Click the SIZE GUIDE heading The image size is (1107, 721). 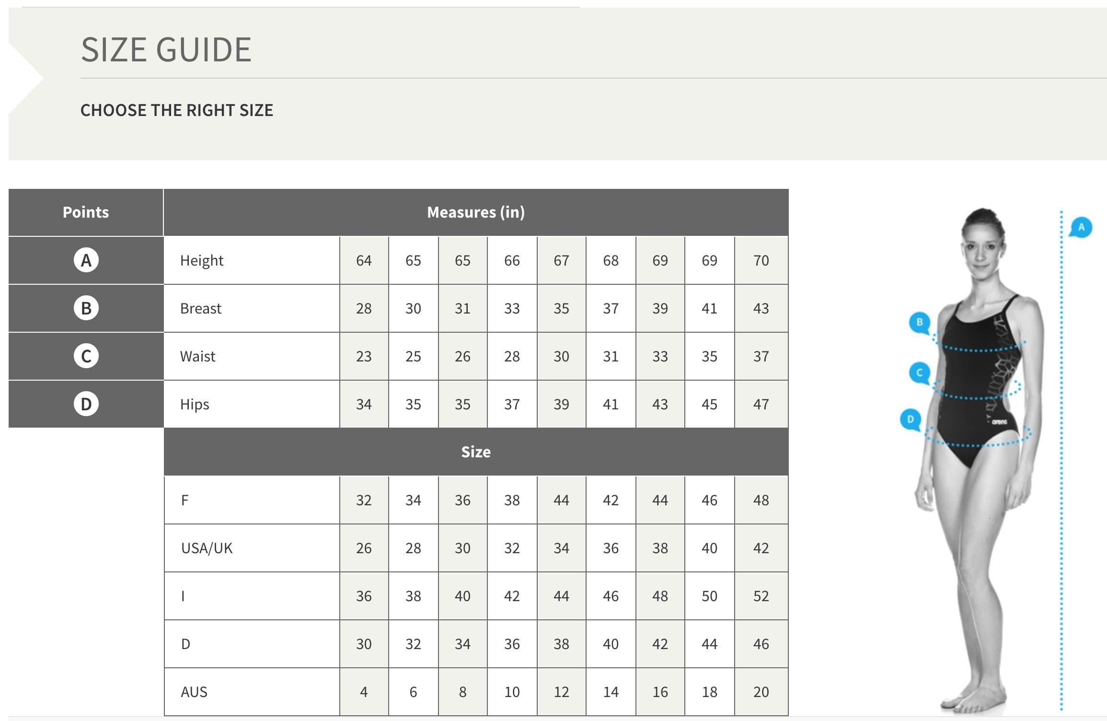point(166,49)
